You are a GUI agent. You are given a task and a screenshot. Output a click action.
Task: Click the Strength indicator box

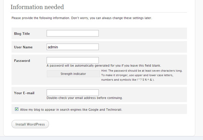tap(73, 74)
